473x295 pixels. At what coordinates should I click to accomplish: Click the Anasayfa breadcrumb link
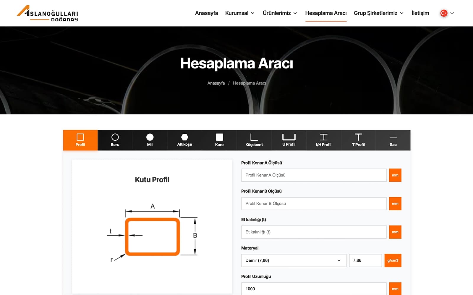(216, 83)
